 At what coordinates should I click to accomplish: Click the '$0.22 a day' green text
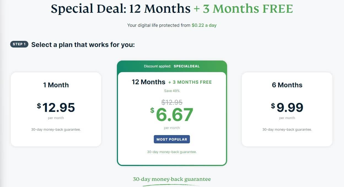click(x=204, y=25)
